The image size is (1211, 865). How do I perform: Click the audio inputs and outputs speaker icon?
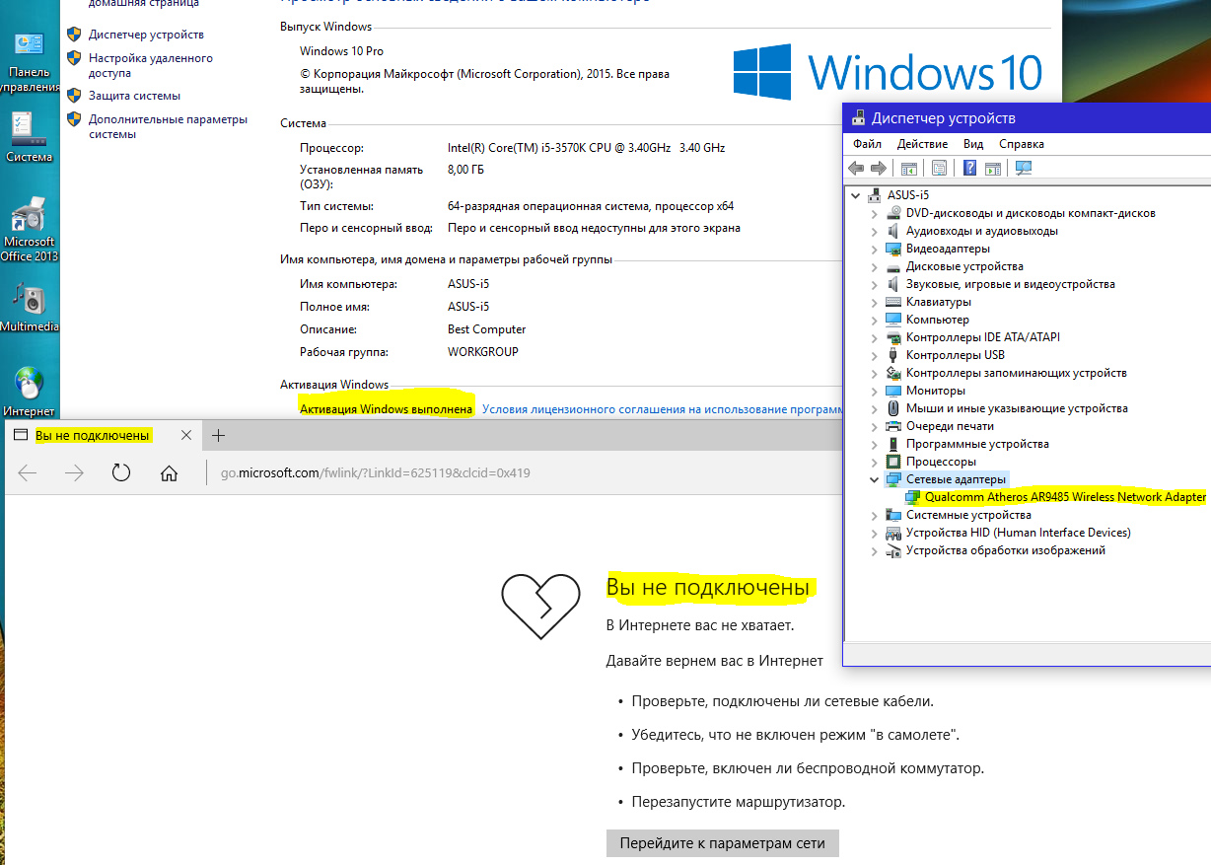click(894, 231)
